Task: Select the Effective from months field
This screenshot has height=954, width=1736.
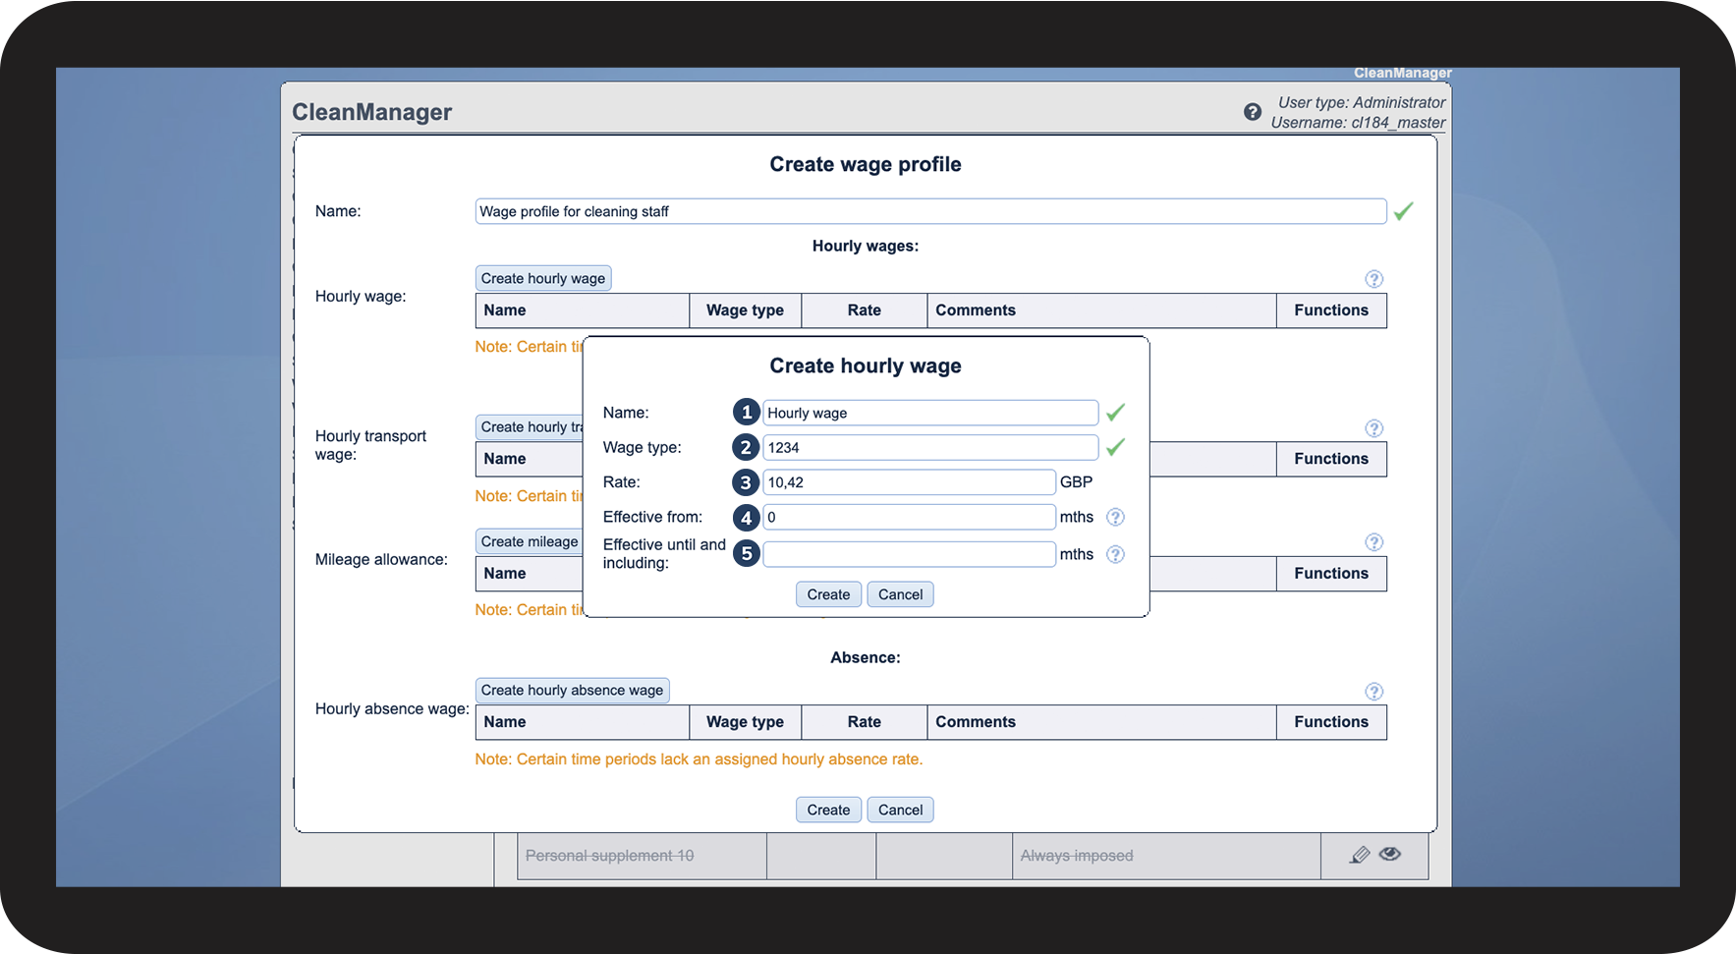Action: pos(909,517)
